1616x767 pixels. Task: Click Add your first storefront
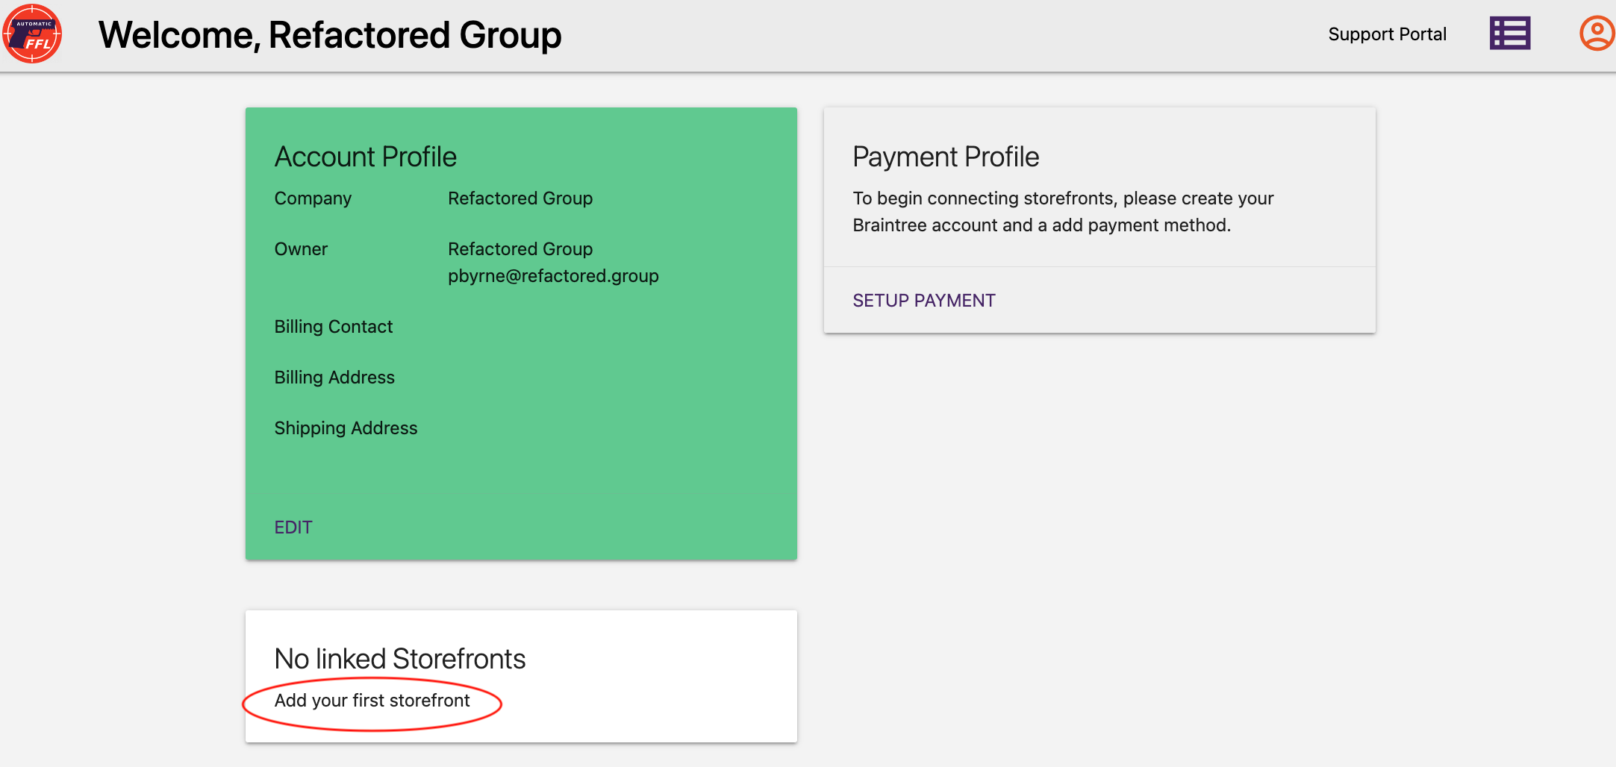pos(372,701)
